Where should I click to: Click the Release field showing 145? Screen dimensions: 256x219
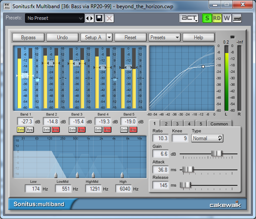coord(161,185)
